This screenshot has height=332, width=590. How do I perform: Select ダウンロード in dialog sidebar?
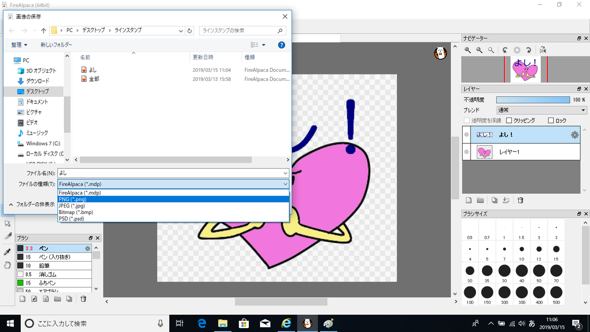[37, 81]
